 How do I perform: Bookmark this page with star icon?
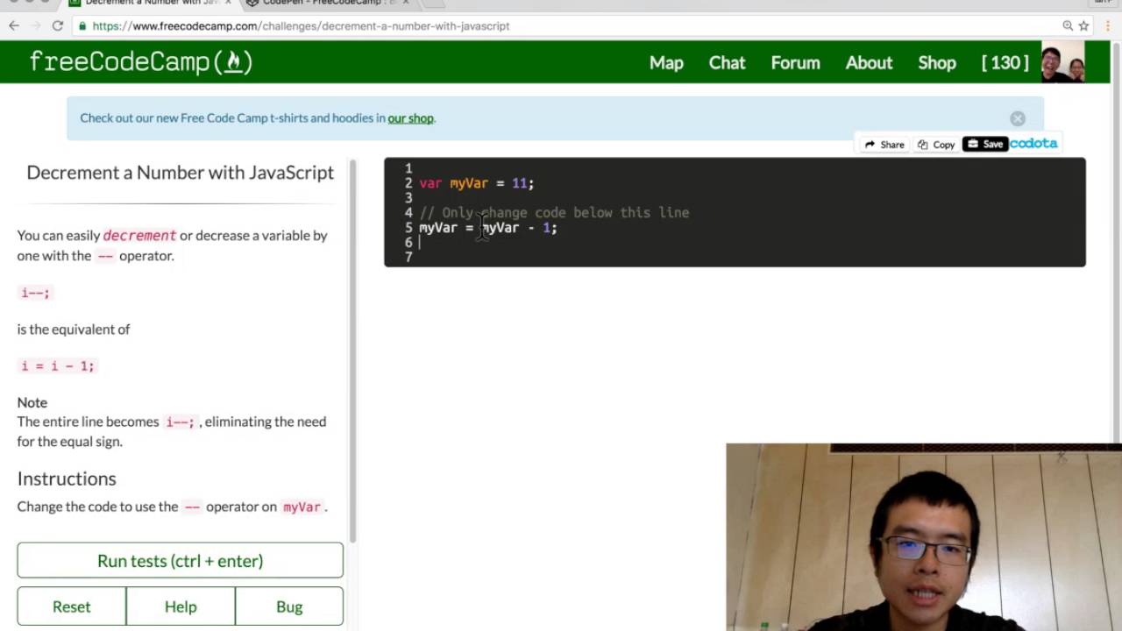1084,25
